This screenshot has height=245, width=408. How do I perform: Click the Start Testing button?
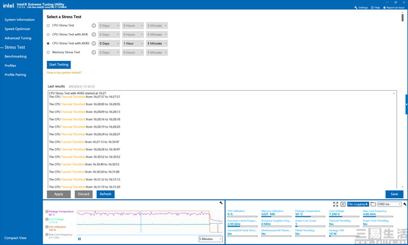59,65
